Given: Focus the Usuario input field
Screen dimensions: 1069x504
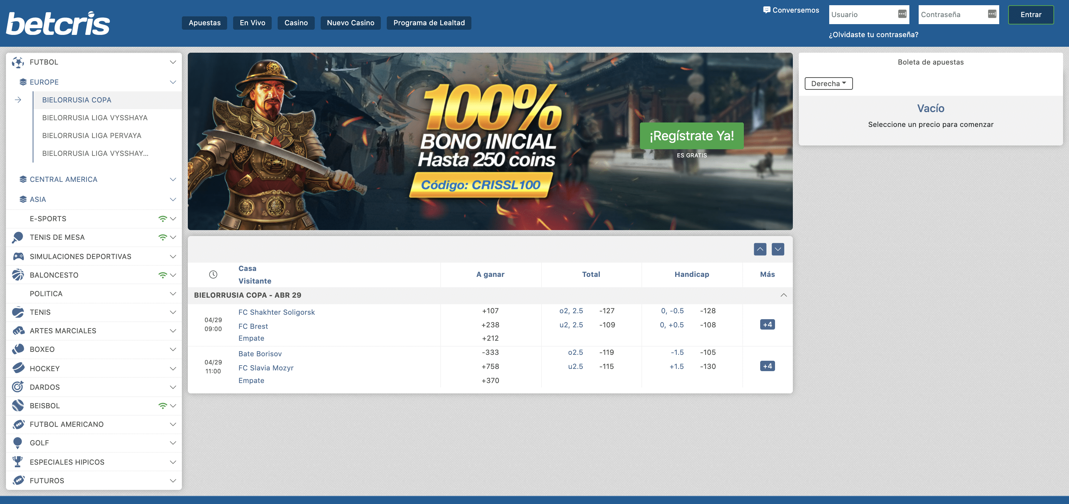Looking at the screenshot, I should 862,14.
